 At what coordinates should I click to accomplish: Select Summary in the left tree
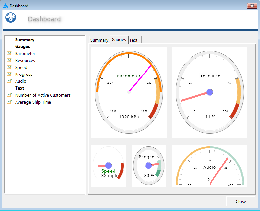coord(25,40)
